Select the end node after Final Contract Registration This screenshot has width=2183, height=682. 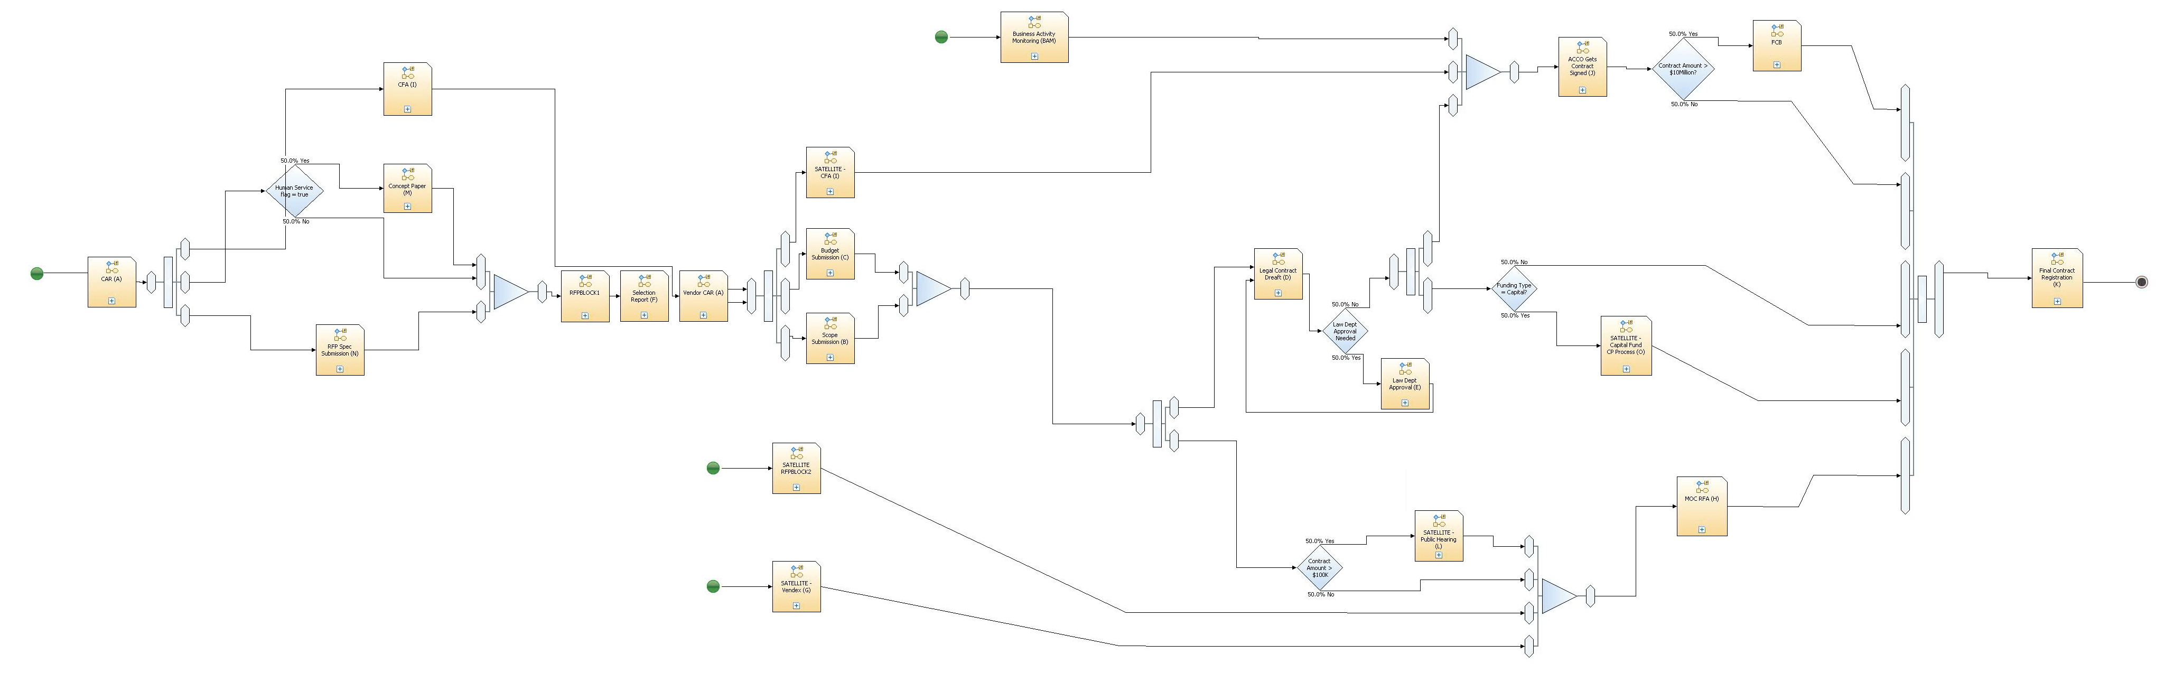(2141, 282)
